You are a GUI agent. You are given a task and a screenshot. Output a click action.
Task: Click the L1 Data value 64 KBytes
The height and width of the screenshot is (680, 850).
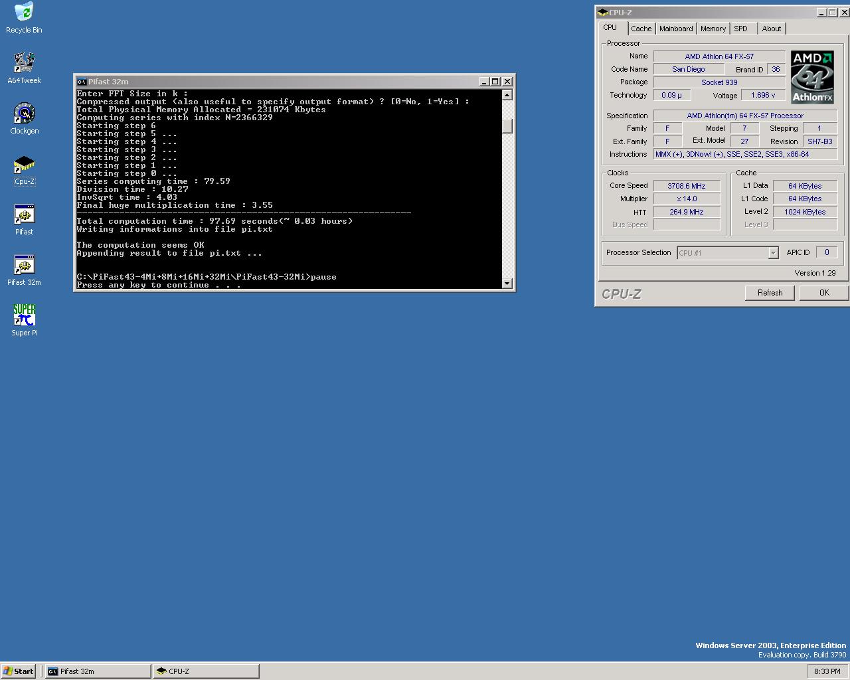tap(805, 186)
